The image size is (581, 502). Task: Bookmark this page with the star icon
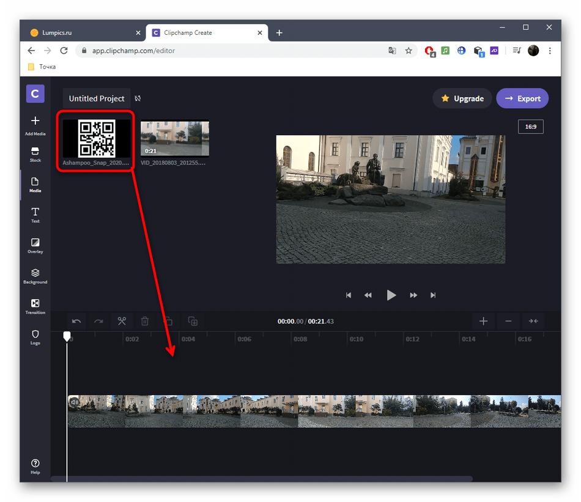pyautogui.click(x=409, y=51)
